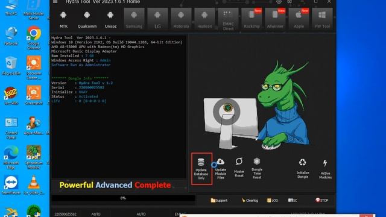
Task: Open the TeamViewer desktop shortcut
Action: [11, 185]
